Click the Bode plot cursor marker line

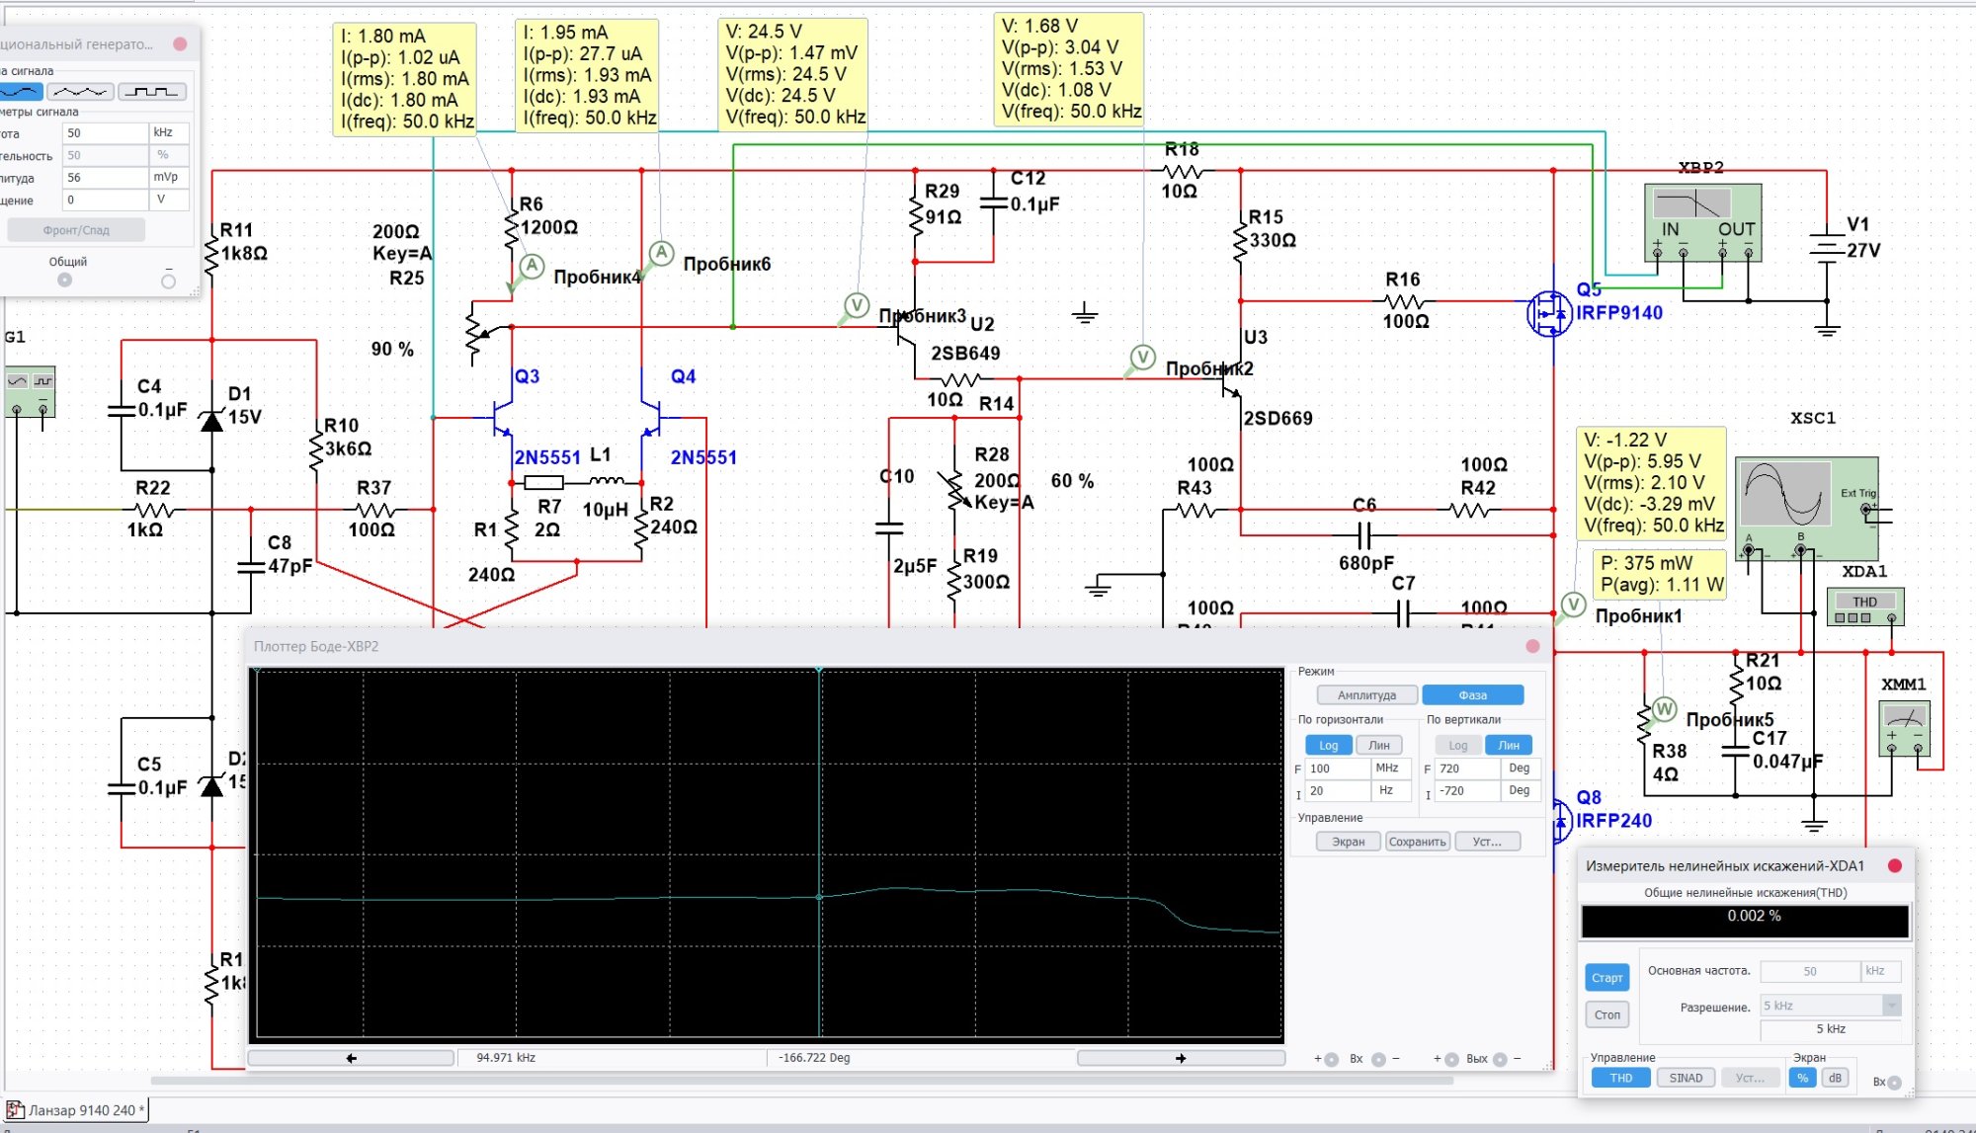(819, 790)
